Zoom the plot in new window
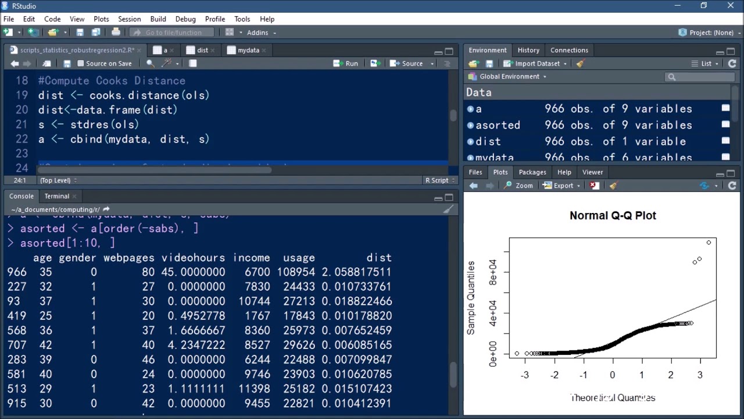744x419 pixels. (x=518, y=186)
